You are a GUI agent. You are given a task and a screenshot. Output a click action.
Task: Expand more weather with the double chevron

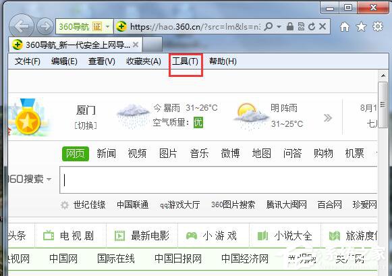[328, 117]
